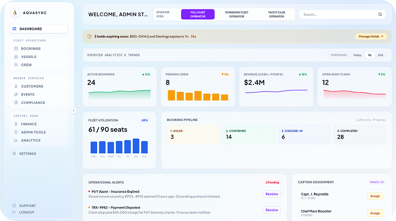This screenshot has width=396, height=221.
Task: Click the Customers badge icon
Action: pyautogui.click(x=16, y=86)
